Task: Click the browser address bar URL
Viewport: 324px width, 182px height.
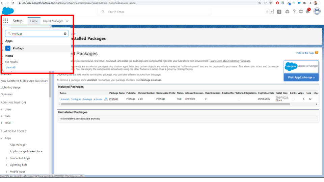Action: click(79, 3)
